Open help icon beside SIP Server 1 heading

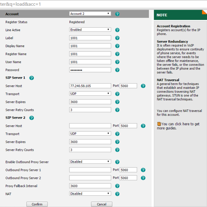tap(31, 78)
